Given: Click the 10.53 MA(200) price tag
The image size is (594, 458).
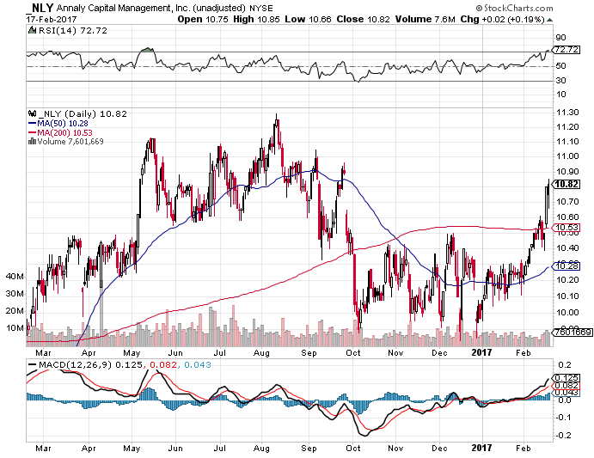Looking at the screenshot, I should click(x=566, y=228).
